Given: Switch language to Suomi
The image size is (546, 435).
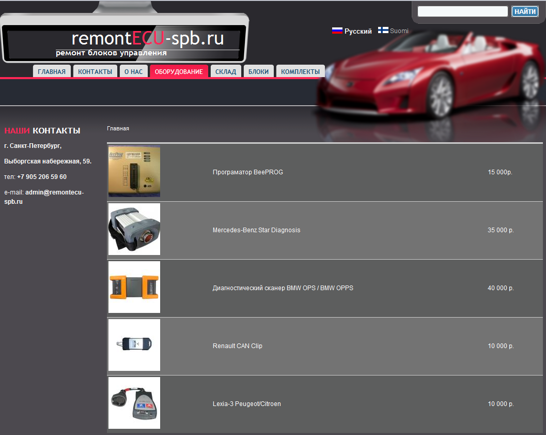Looking at the screenshot, I should pos(399,31).
